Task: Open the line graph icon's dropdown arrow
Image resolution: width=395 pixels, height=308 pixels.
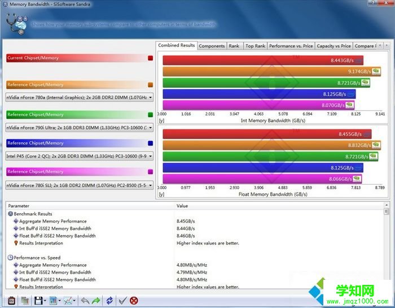Action: [x=74, y=301]
